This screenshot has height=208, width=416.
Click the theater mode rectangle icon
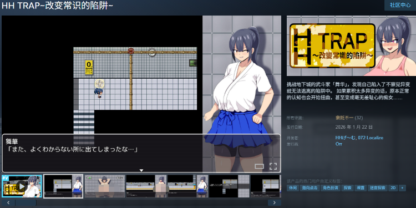click(x=259, y=166)
